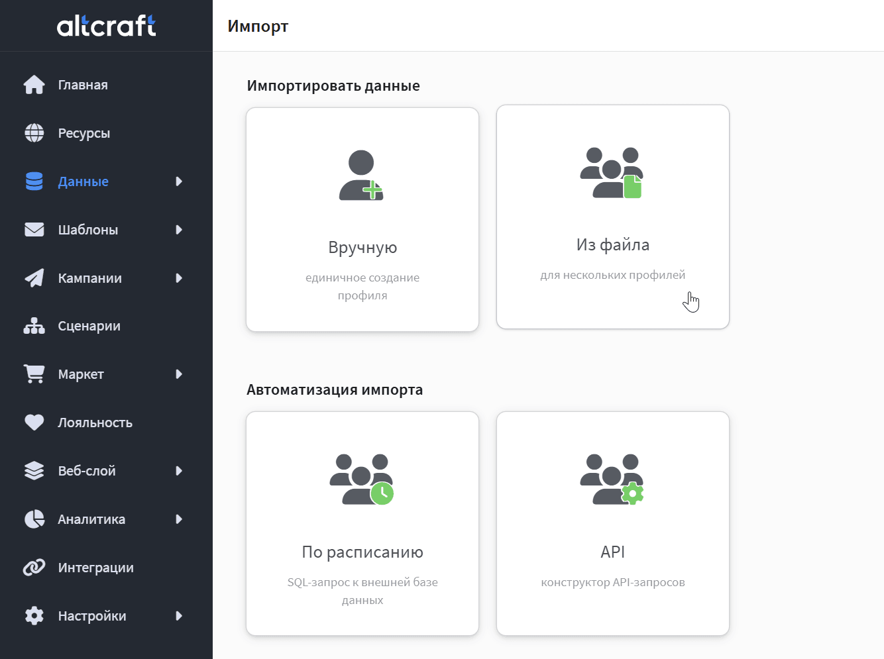Click the text 'SQL-запрос к внешней базе данных'
The width and height of the screenshot is (884, 659).
point(362,591)
